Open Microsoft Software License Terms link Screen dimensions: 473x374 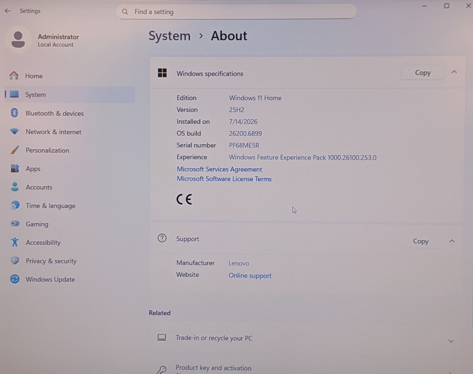[x=224, y=179]
